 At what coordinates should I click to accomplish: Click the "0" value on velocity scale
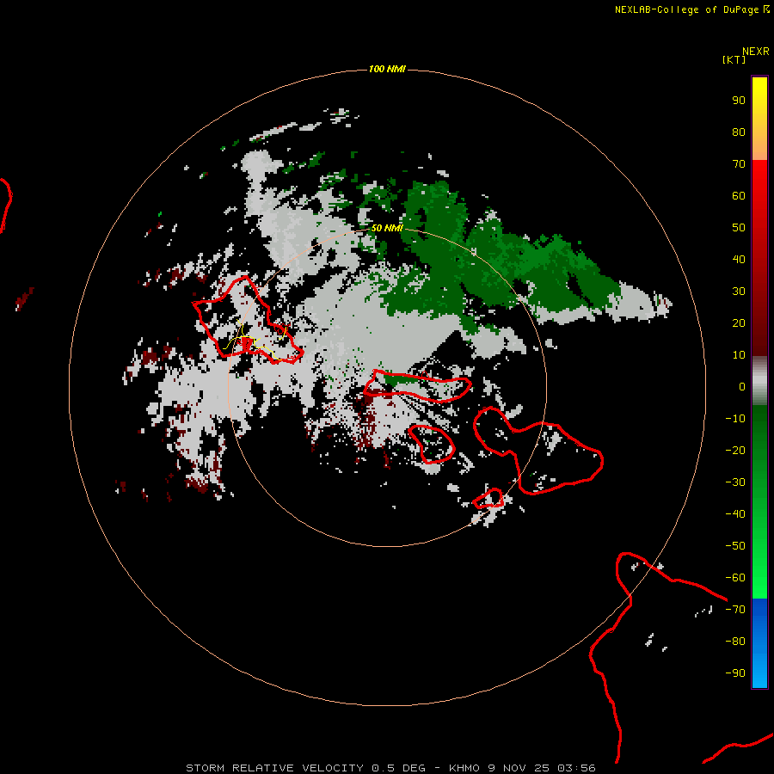[742, 387]
